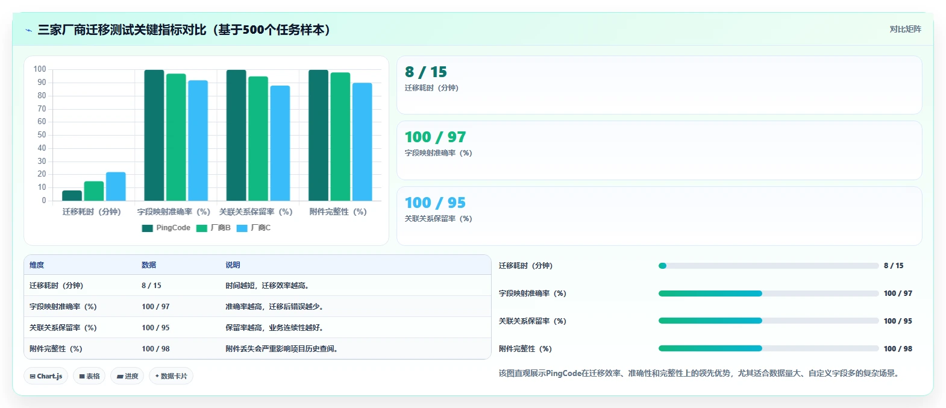This screenshot has width=946, height=408.
Task: Click the small icon before the panel title
Action: pos(28,30)
